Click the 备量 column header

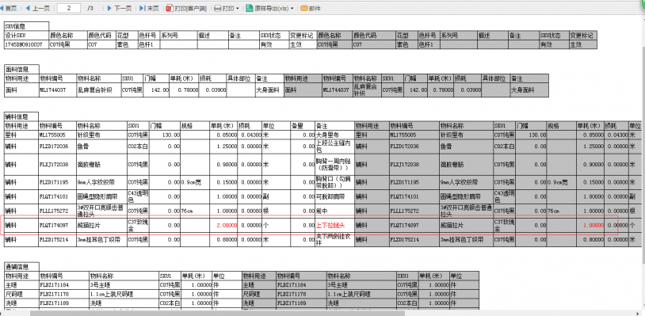pyautogui.click(x=303, y=125)
